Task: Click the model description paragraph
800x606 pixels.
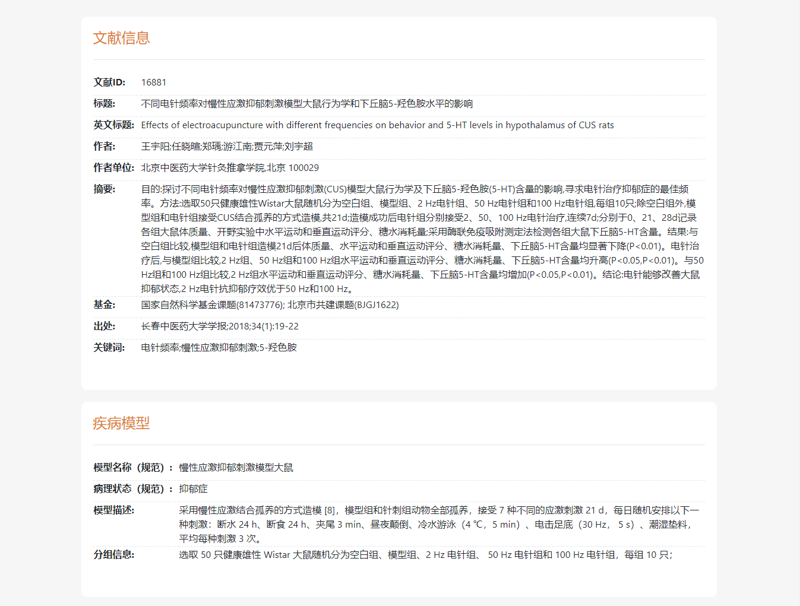Action: 438,524
